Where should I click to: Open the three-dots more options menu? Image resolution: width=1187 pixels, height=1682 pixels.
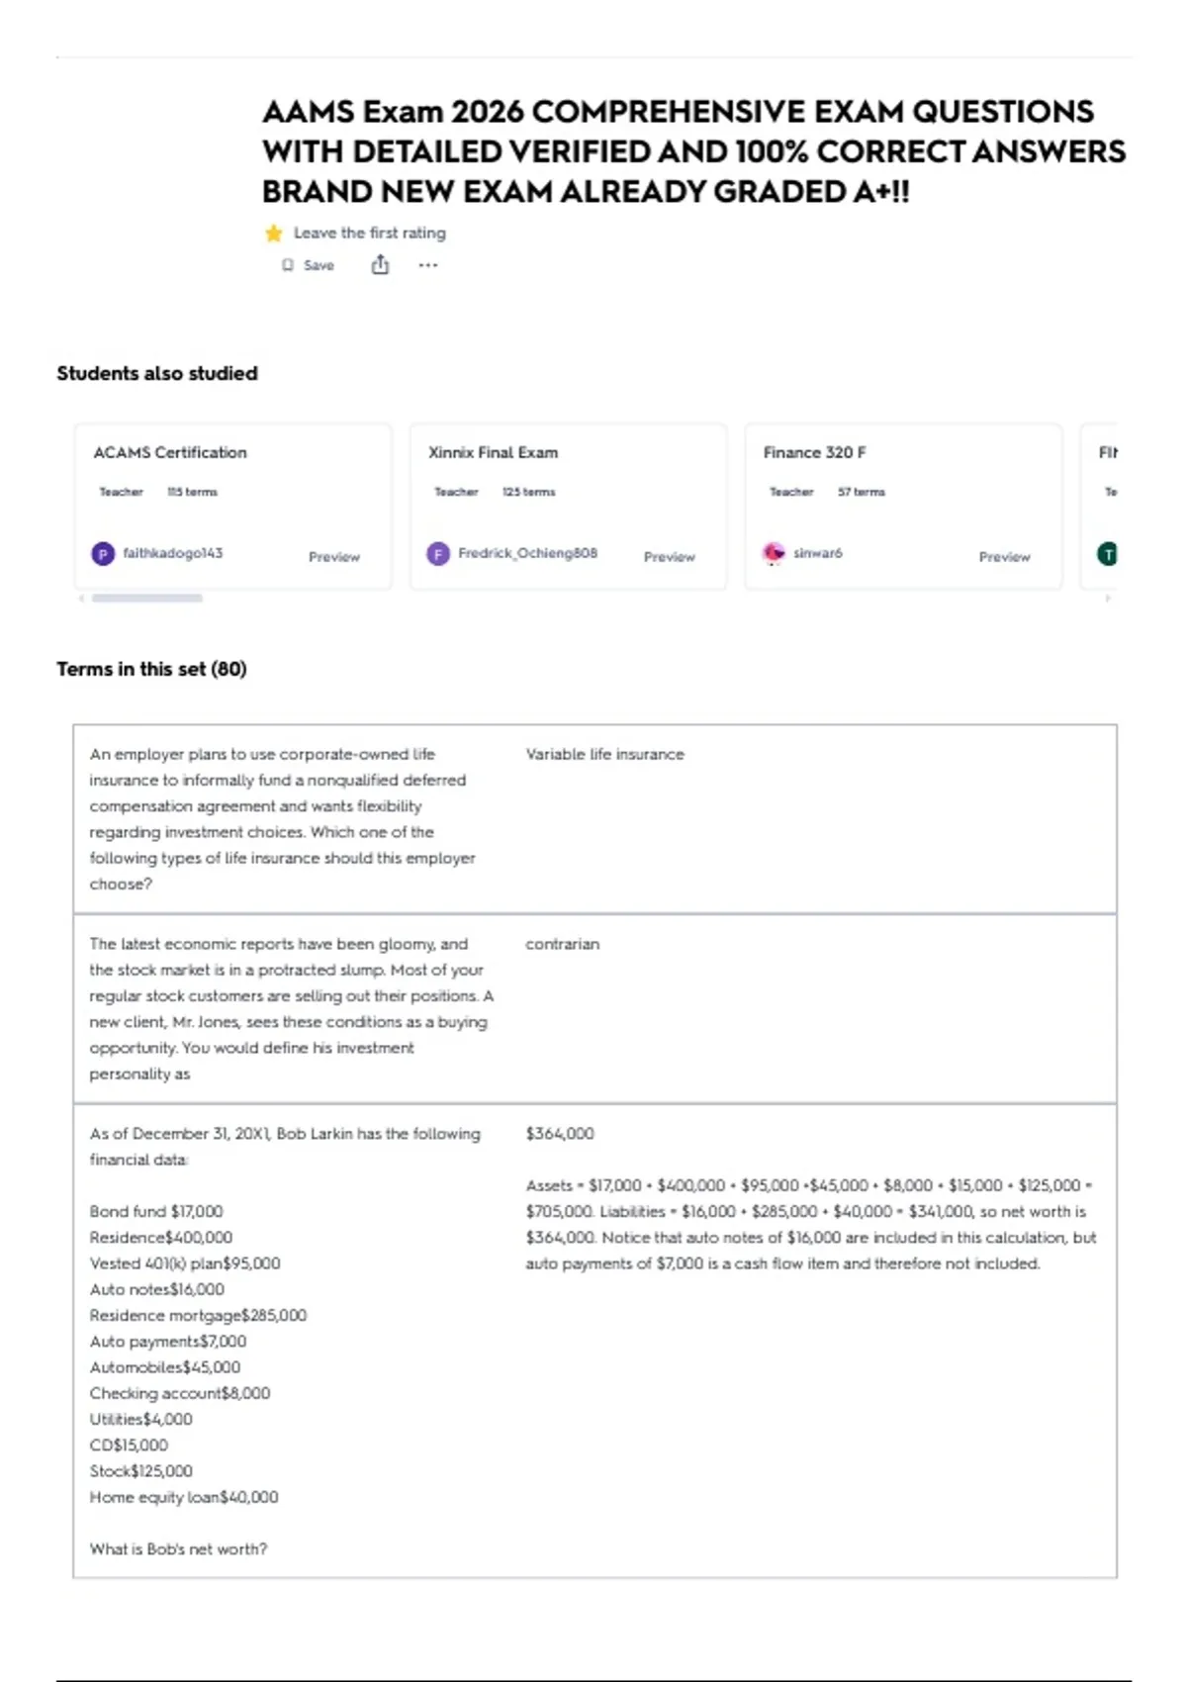427,265
